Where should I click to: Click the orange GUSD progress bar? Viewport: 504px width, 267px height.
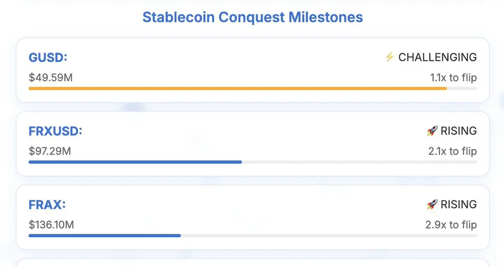click(237, 88)
